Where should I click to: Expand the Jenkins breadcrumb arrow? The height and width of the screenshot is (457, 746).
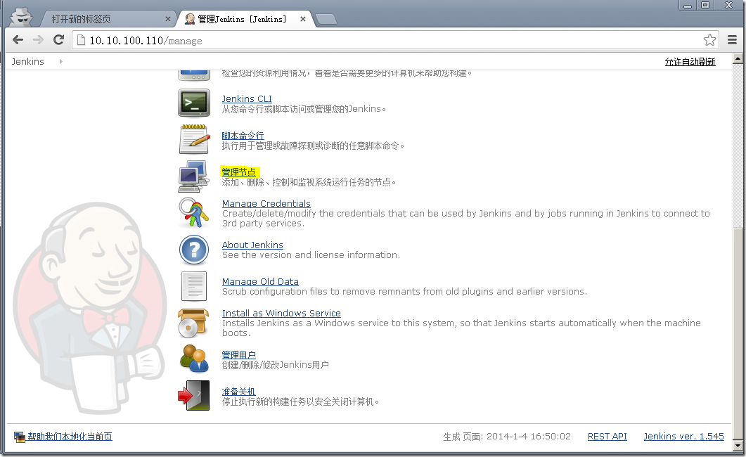point(61,61)
